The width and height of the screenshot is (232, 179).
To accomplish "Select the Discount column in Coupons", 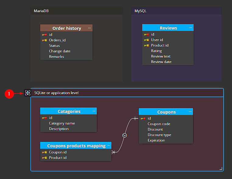I will pos(166,129).
